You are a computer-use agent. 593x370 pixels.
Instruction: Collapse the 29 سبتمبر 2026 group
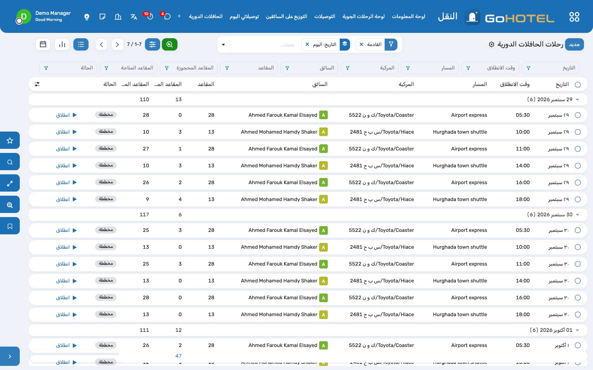577,99
